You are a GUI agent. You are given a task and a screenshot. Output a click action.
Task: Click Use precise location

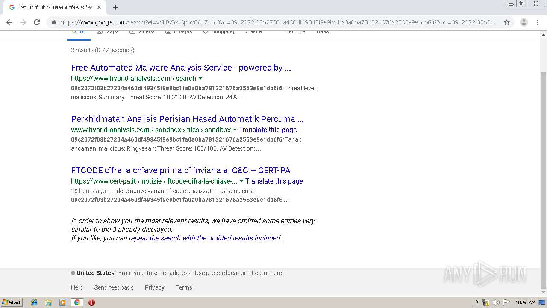221,273
